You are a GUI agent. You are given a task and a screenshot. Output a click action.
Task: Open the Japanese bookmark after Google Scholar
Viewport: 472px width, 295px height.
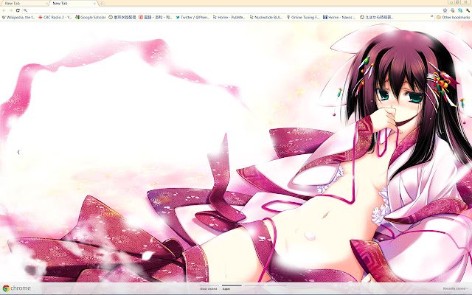[122, 18]
